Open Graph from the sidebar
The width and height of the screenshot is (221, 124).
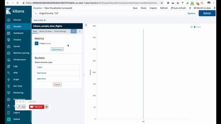tap(16, 79)
